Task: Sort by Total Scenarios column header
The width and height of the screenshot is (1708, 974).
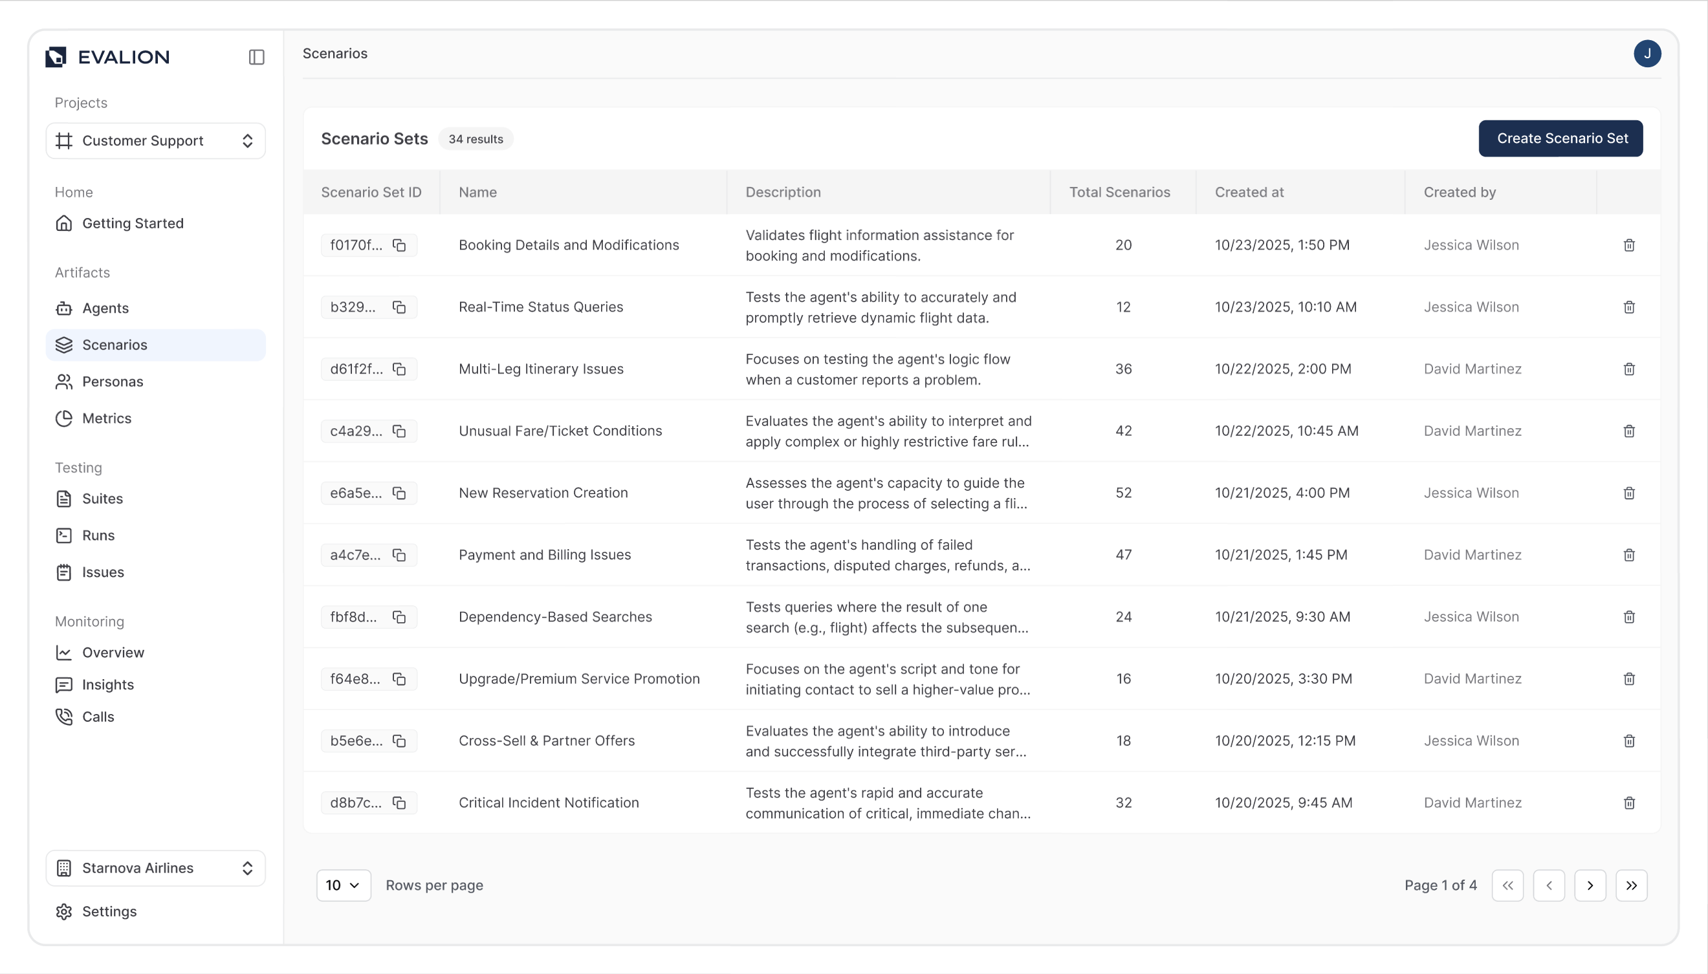Action: 1119,192
